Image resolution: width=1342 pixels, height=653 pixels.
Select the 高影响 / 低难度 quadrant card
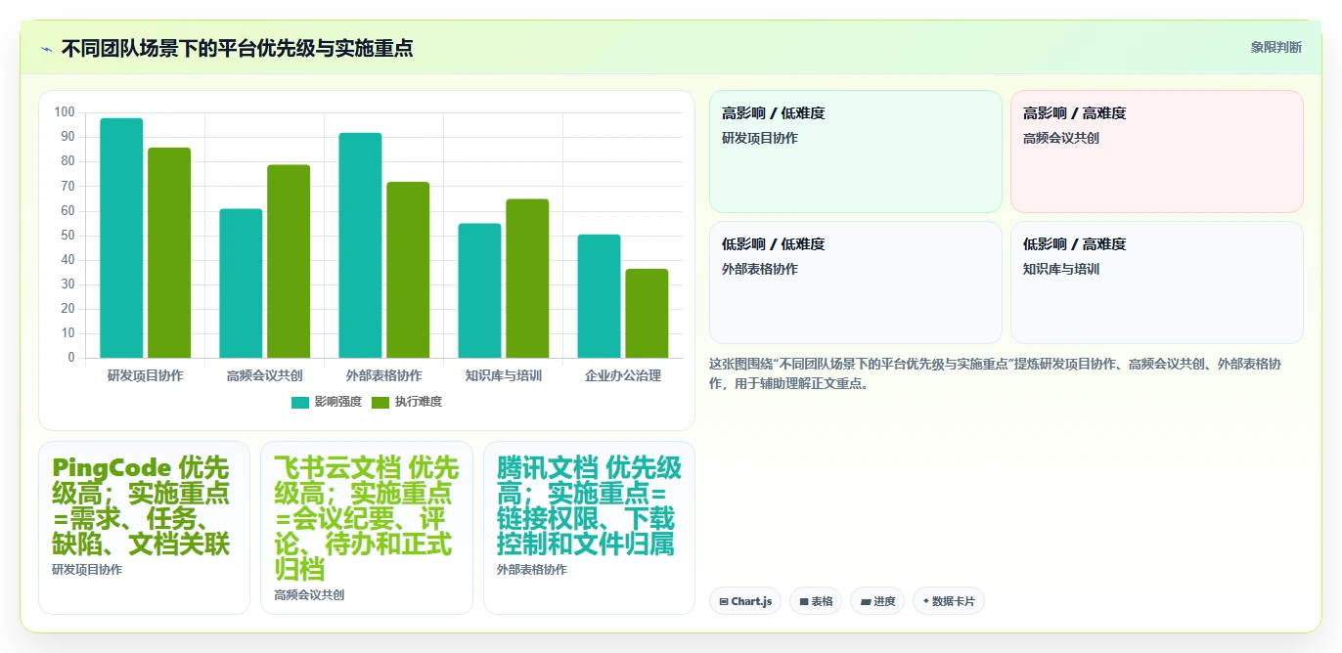coord(856,152)
